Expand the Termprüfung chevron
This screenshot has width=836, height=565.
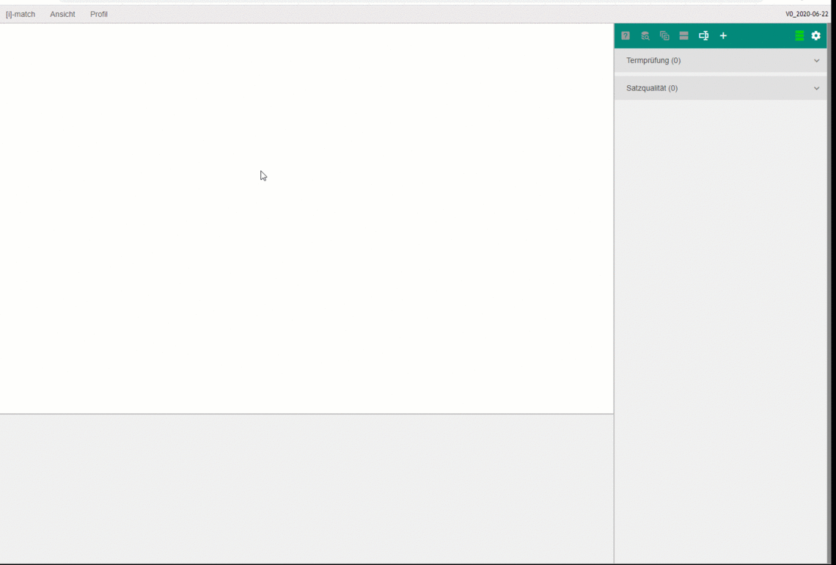pyautogui.click(x=816, y=61)
